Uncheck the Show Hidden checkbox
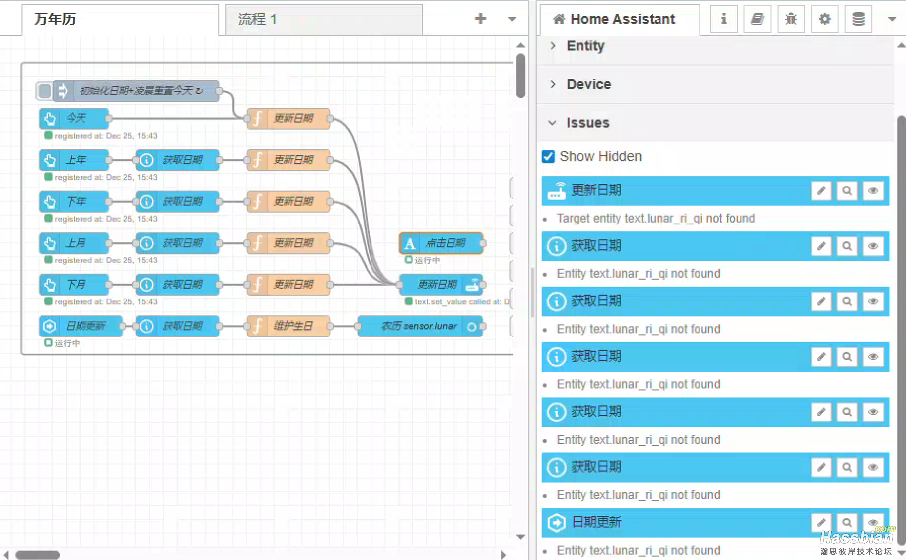This screenshot has width=906, height=560. tap(548, 157)
